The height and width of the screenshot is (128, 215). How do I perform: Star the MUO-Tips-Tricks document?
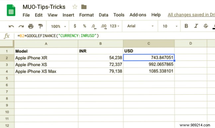pyautogui.click(x=75, y=7)
